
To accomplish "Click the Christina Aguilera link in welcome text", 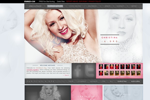I will 32,70.
